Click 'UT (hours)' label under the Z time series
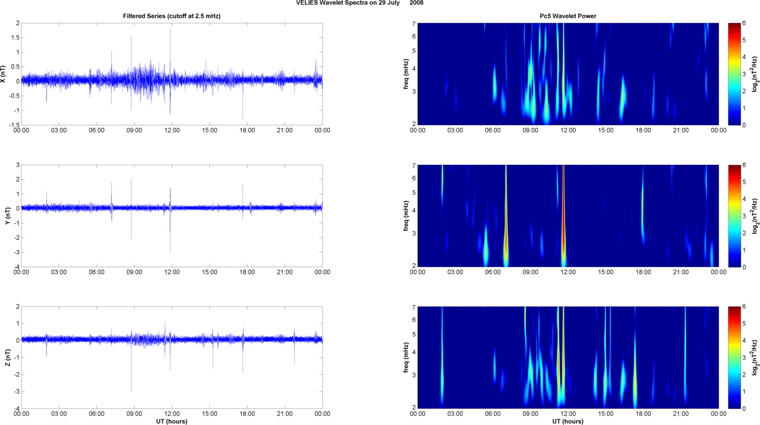The height and width of the screenshot is (425, 760). tap(172, 421)
